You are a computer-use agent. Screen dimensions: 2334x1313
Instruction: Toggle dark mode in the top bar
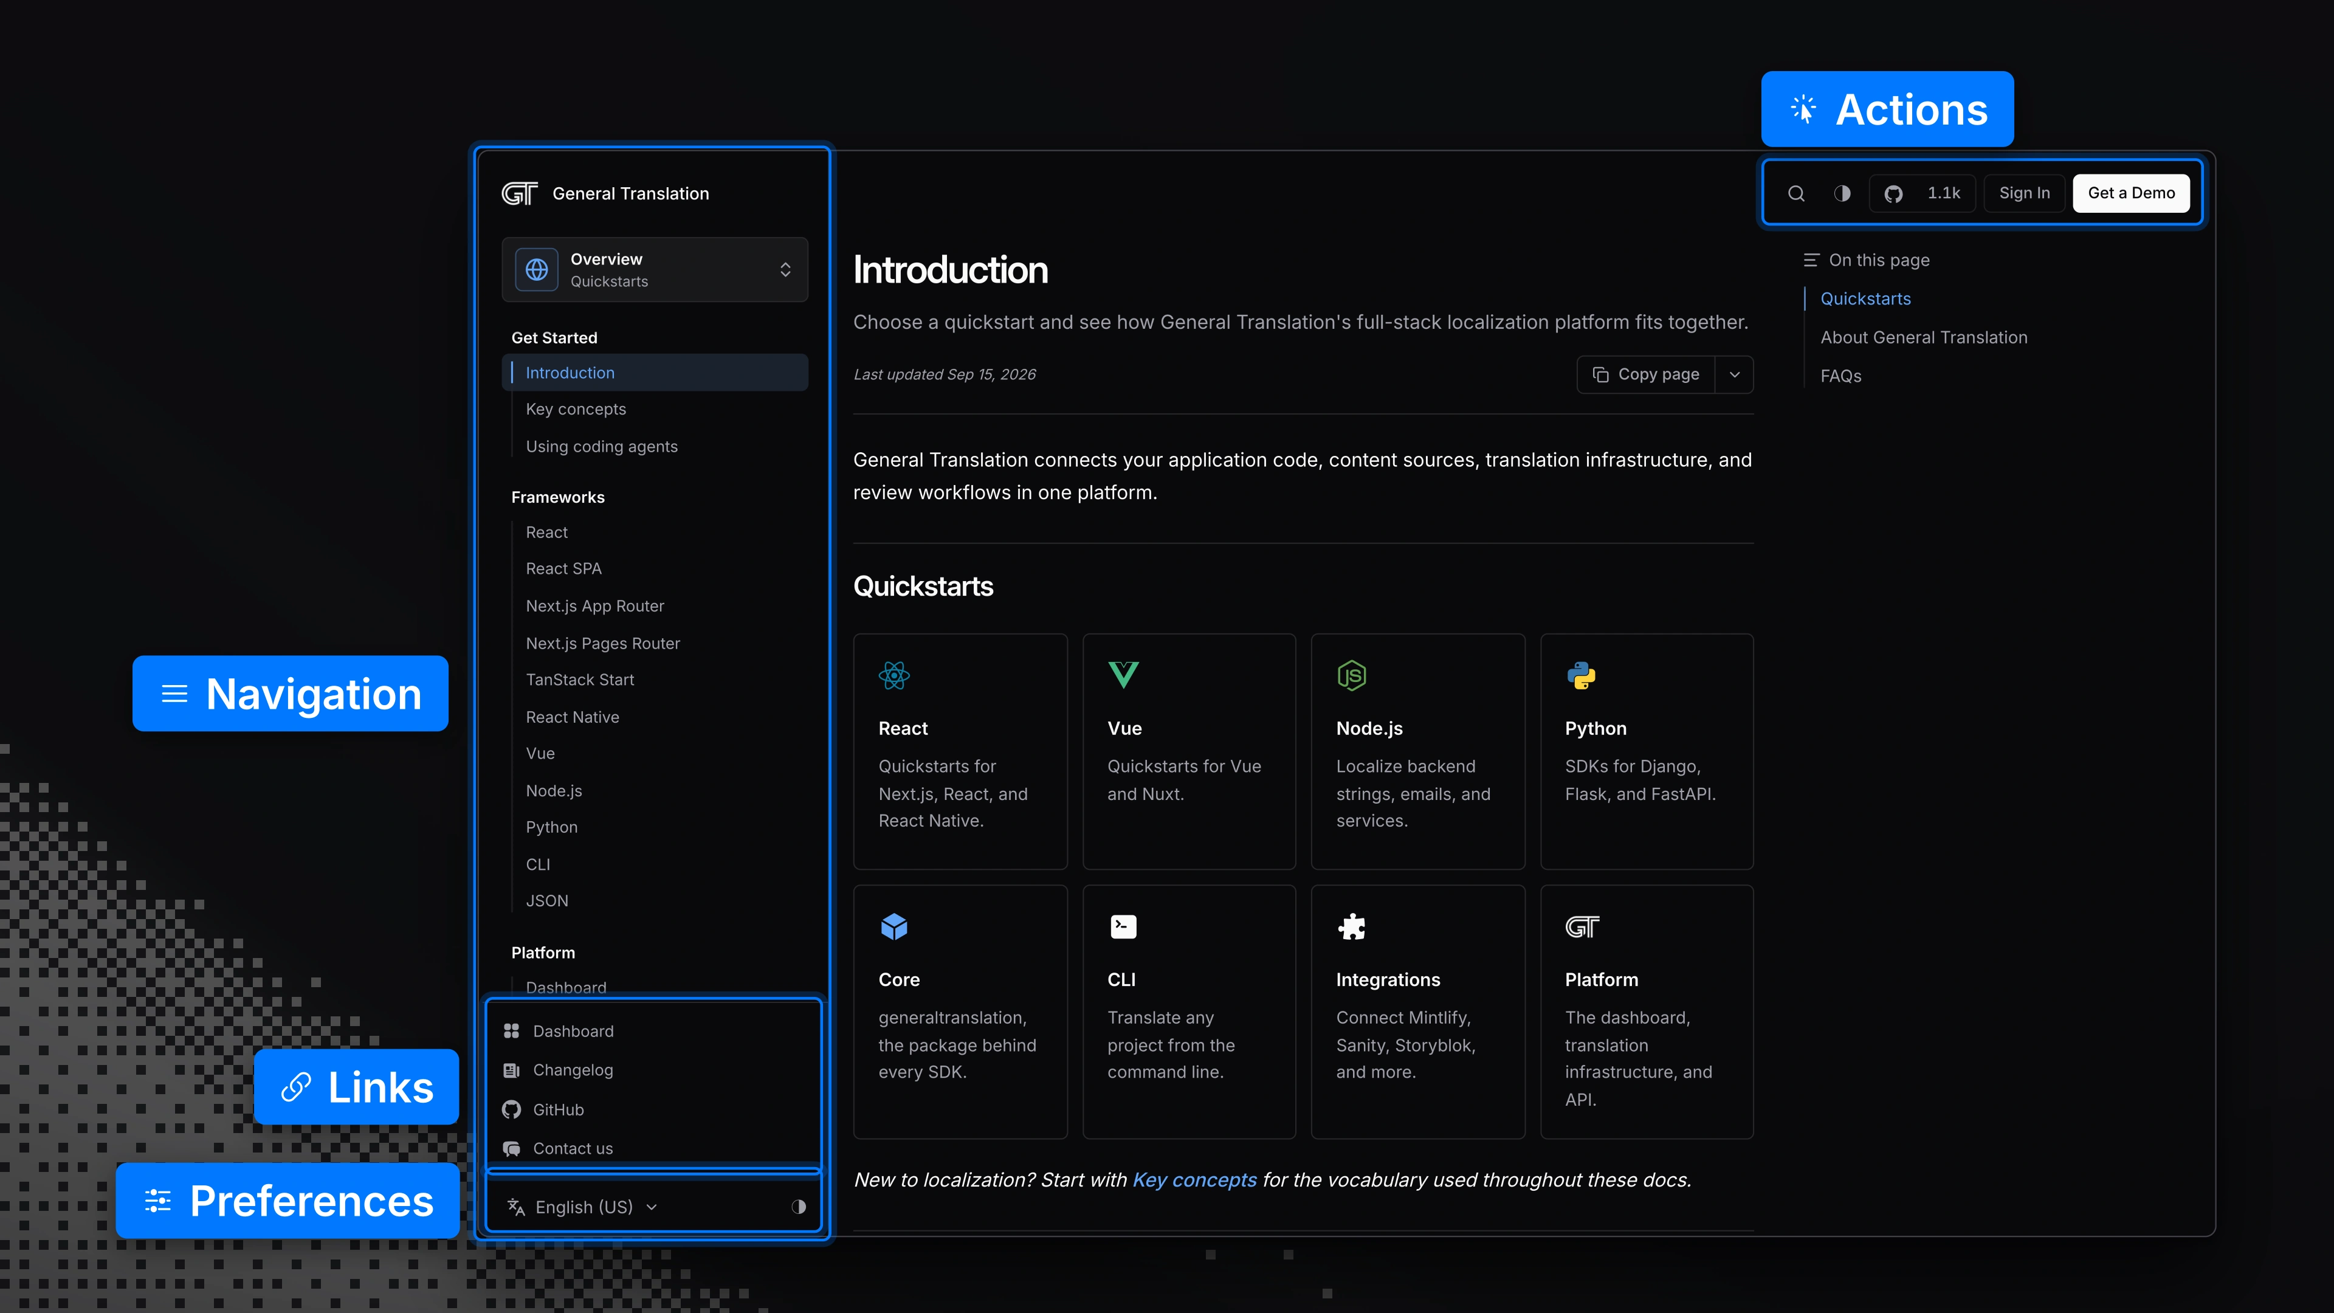coord(1842,193)
